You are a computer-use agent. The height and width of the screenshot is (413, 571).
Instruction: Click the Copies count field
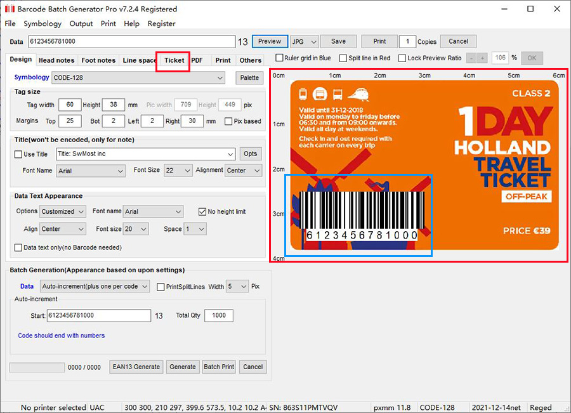tap(407, 41)
